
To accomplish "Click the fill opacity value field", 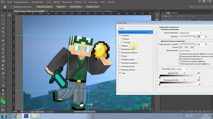I will point(201,44).
